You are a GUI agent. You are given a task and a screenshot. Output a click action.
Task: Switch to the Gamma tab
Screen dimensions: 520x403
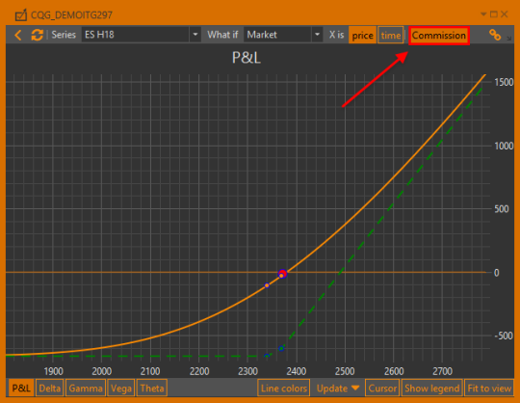[86, 389]
